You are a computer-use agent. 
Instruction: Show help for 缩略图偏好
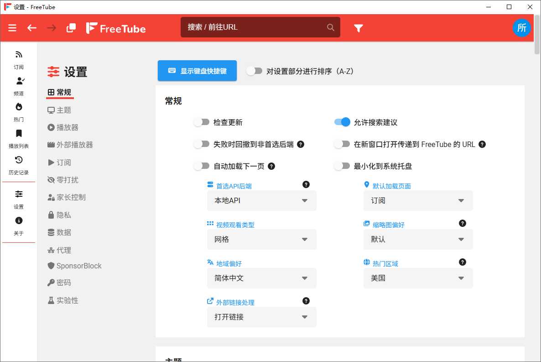[463, 223]
